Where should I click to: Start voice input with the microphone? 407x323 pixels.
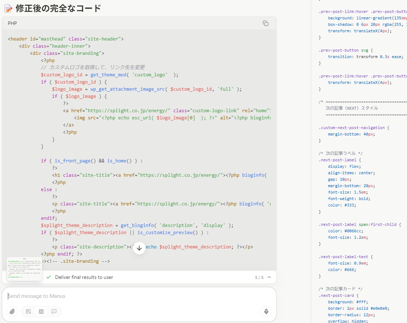pos(266,312)
